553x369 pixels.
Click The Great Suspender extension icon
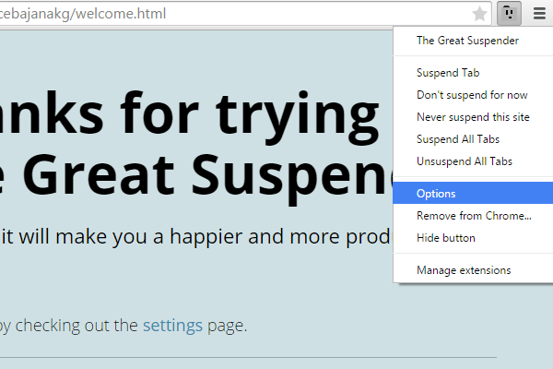(509, 14)
